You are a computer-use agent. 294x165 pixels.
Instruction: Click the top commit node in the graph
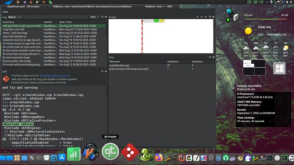pyautogui.click(x=142, y=21)
